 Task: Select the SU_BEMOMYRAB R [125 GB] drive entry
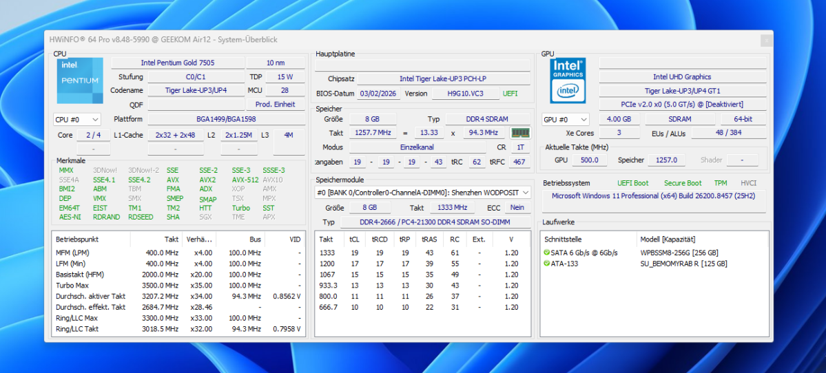click(x=683, y=264)
